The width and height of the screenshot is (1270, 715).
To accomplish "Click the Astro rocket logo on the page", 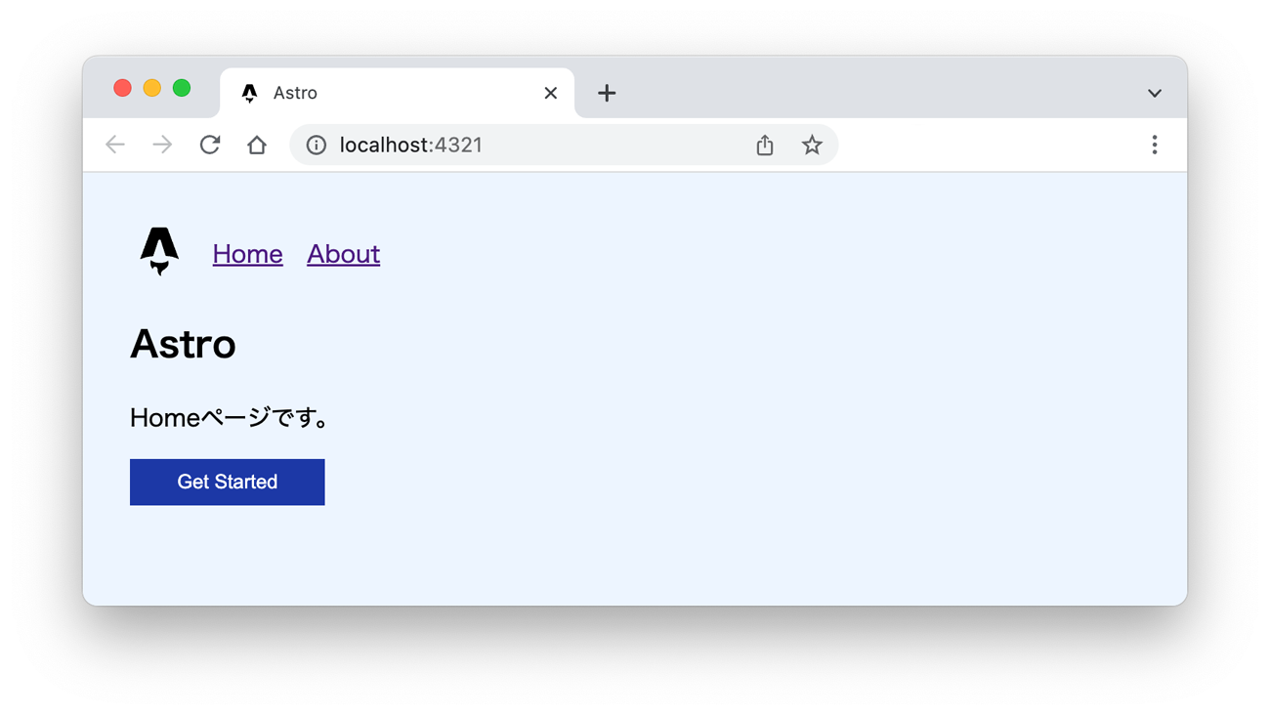I will coord(157,251).
